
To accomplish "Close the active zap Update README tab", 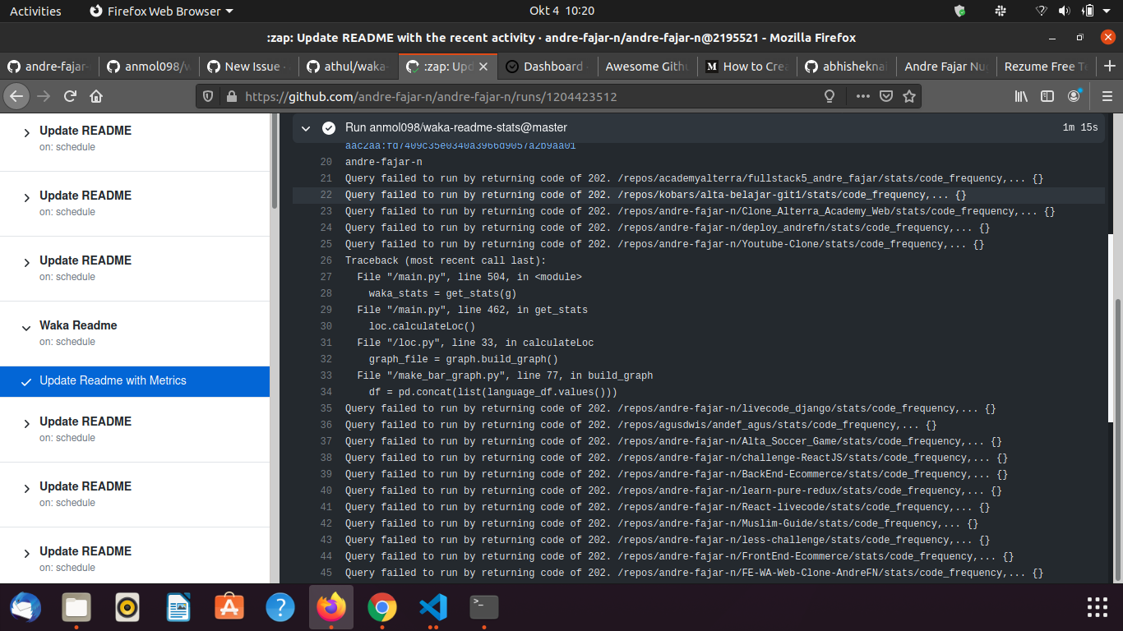I will tap(483, 67).
